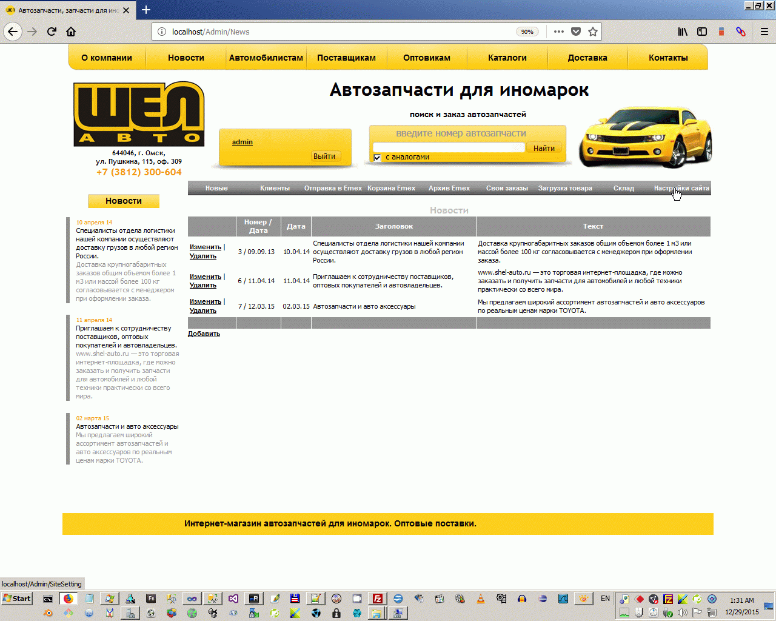Click the chain-link extension icon
Viewport: 776px width, 621px height.
[x=741, y=32]
